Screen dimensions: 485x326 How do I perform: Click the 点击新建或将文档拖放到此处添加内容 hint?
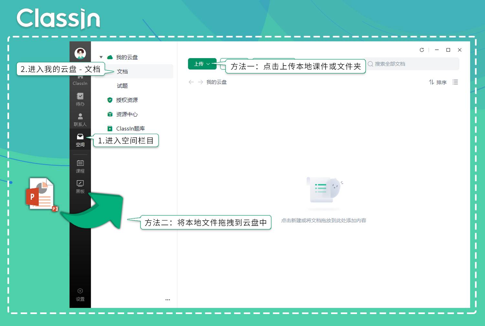(x=324, y=220)
